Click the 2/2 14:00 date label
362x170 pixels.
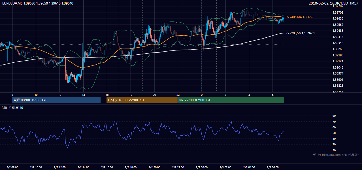click(83, 167)
